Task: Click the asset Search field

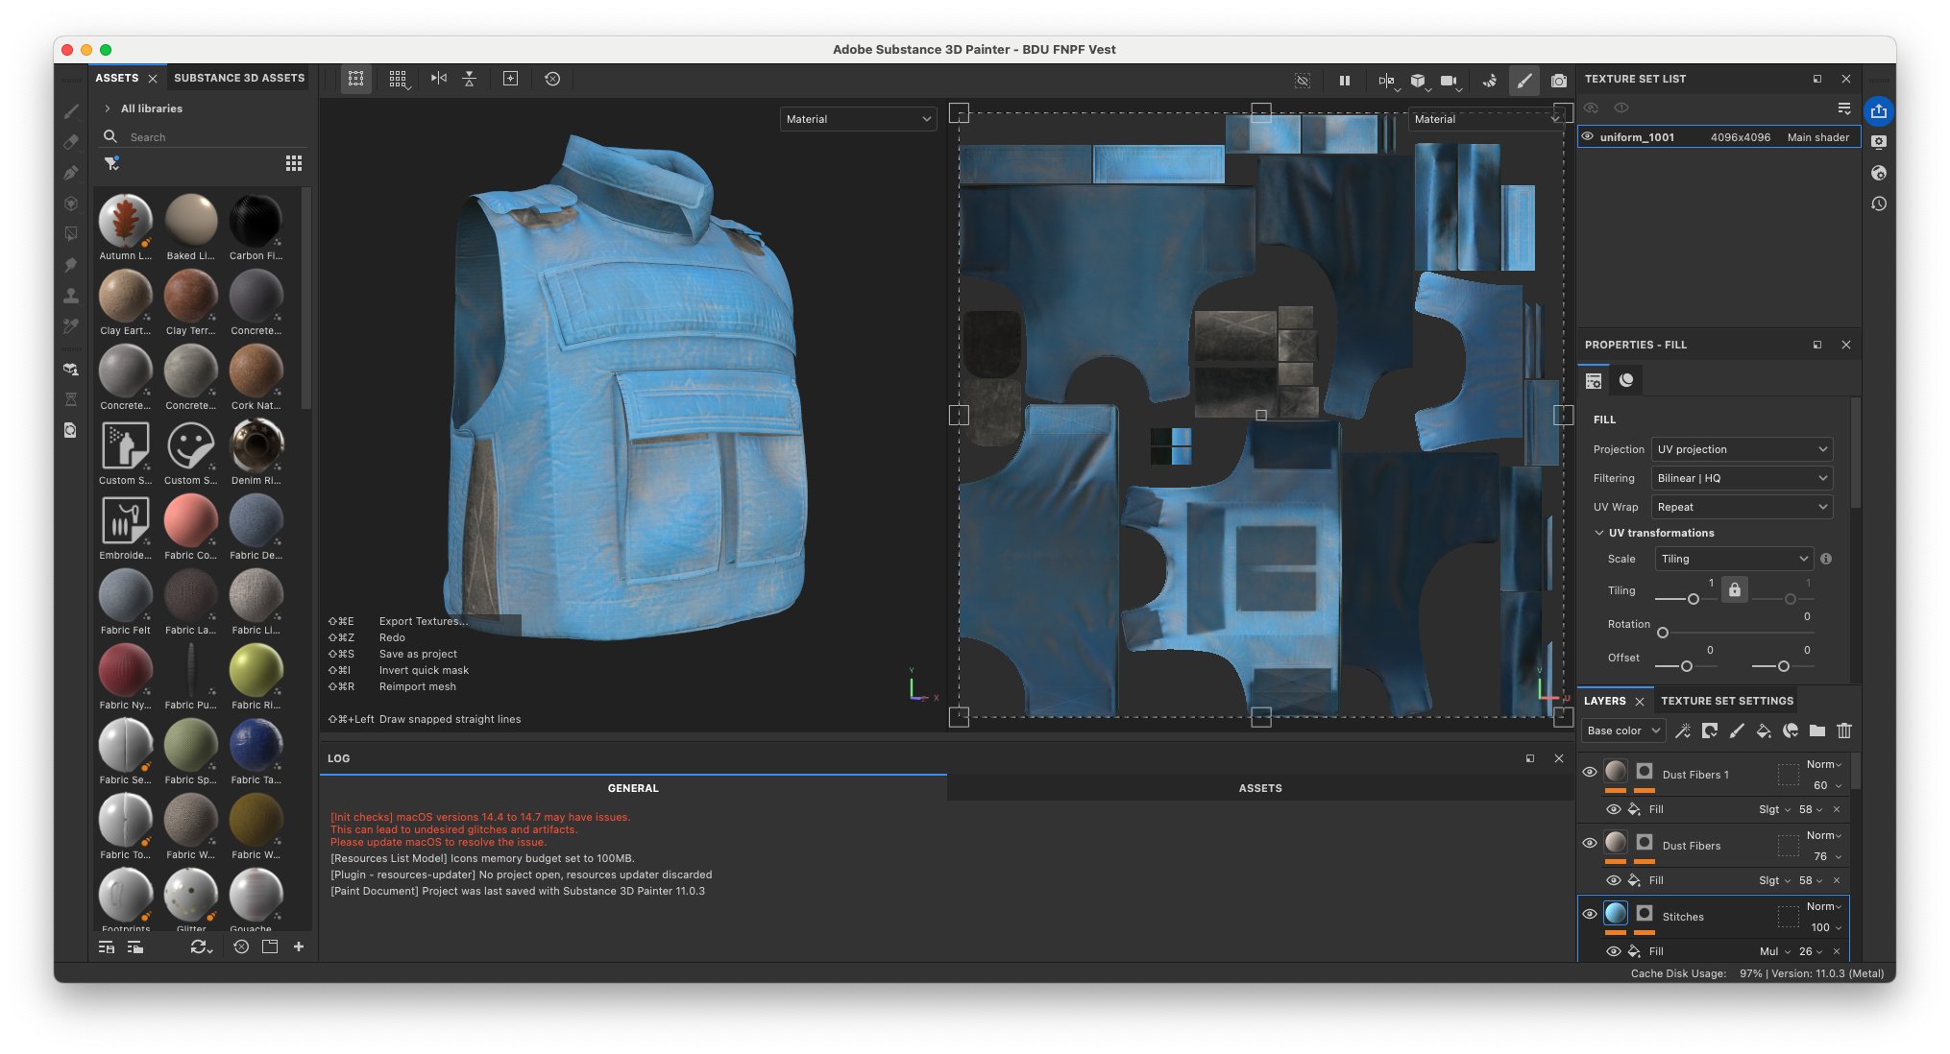Action: point(211,137)
